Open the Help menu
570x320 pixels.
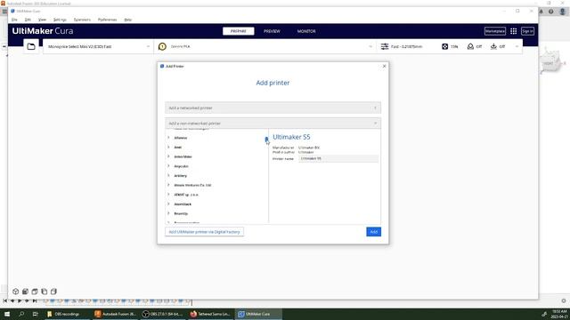[128, 20]
